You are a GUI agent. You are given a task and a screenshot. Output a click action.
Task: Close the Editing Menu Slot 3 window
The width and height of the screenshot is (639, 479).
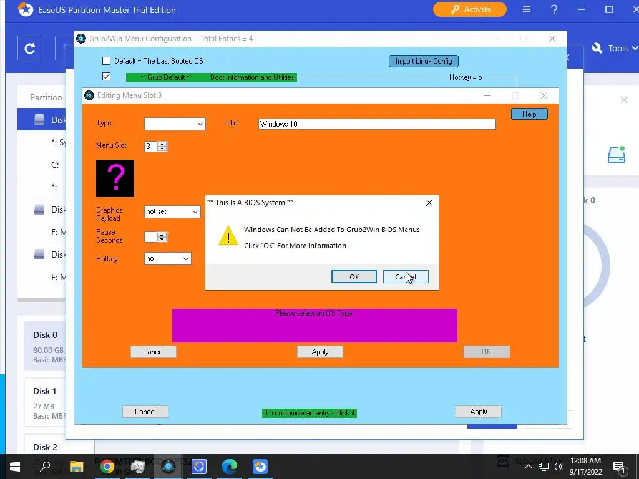click(544, 95)
